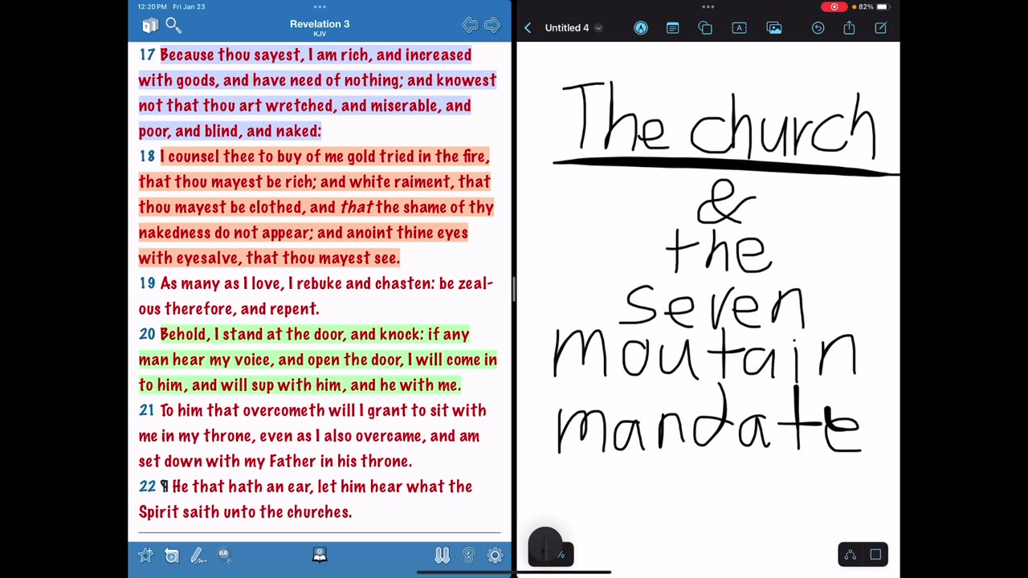Open the multitasking dots above Freeform

[x=708, y=7]
